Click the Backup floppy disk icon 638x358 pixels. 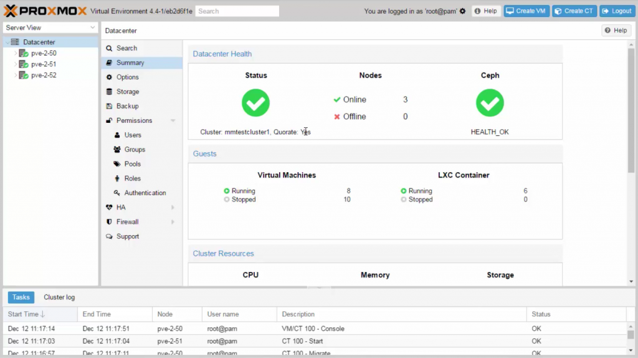click(110, 106)
